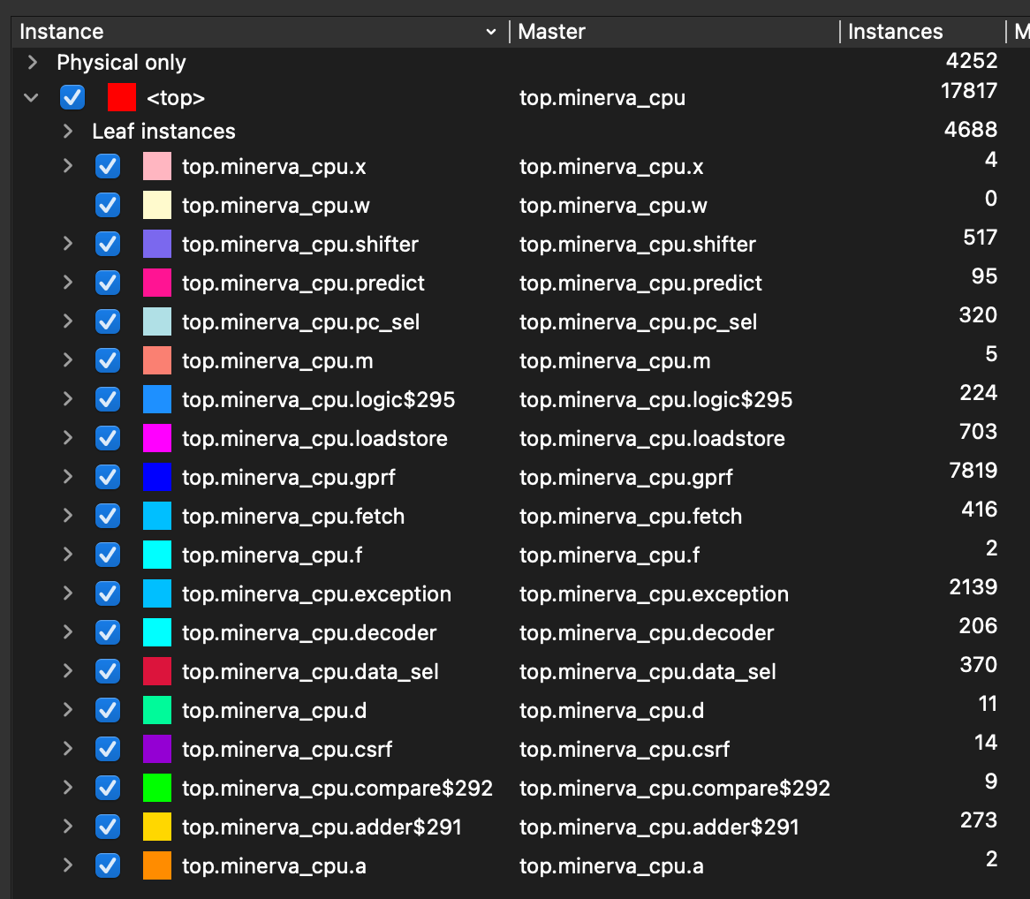The width and height of the screenshot is (1030, 899).
Task: Click the orange swatch for top.minerva_cpu.a
Action: click(156, 866)
